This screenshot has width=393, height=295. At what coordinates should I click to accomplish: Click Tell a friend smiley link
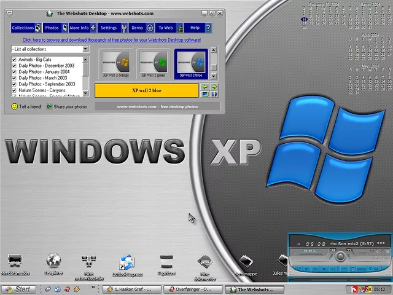[x=26, y=106]
